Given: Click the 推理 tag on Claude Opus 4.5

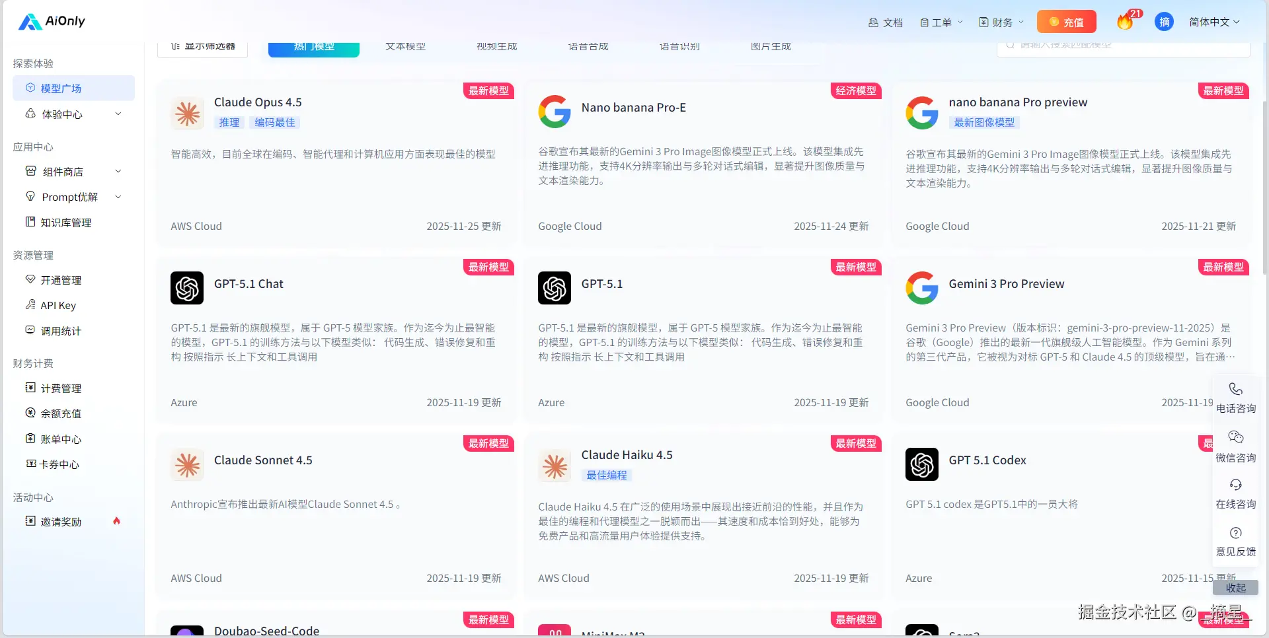Looking at the screenshot, I should tap(229, 122).
